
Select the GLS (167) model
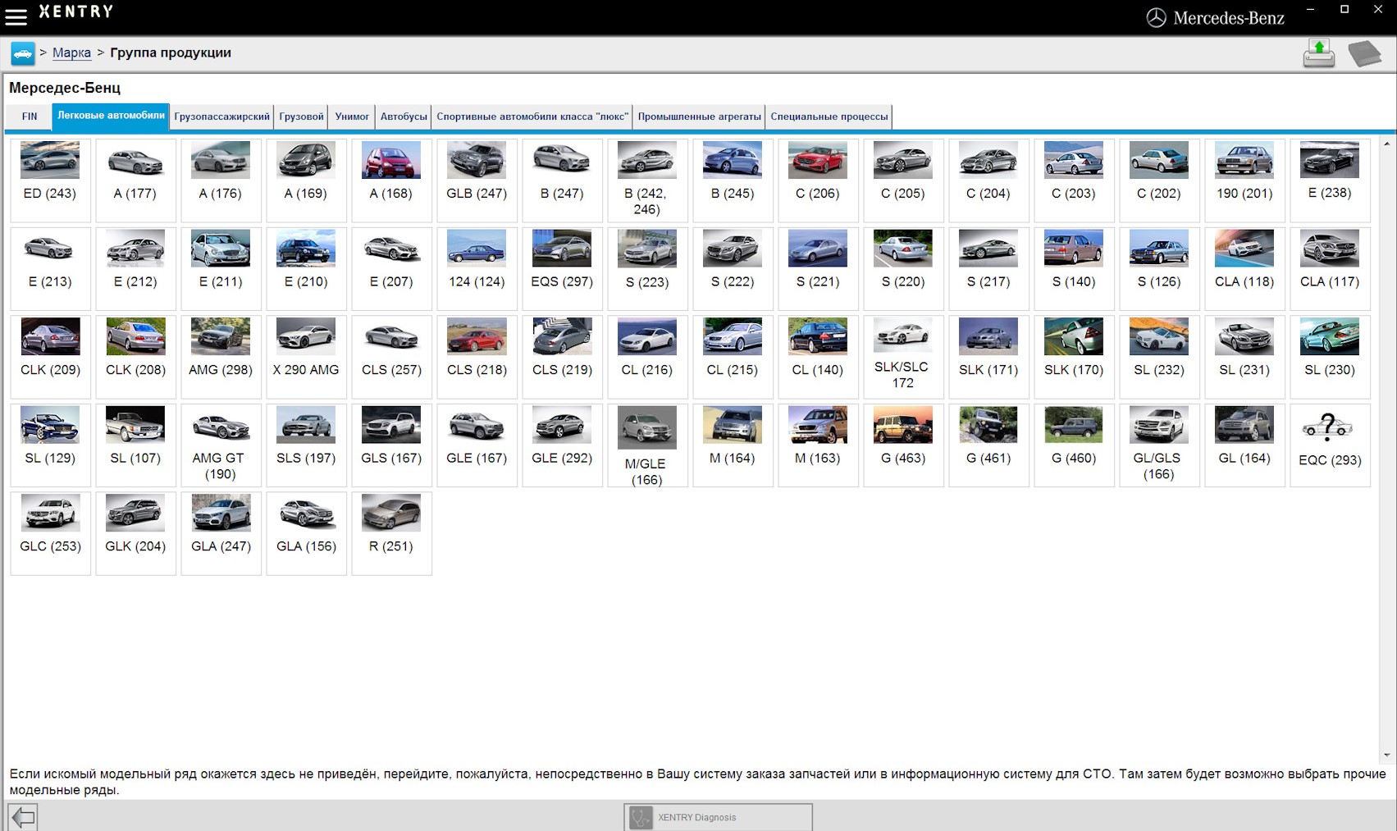click(391, 445)
